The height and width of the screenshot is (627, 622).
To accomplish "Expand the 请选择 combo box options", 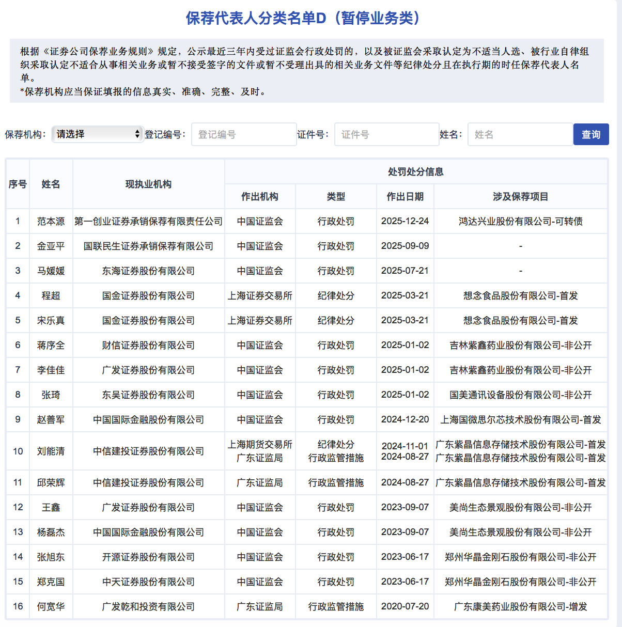I will pos(97,134).
